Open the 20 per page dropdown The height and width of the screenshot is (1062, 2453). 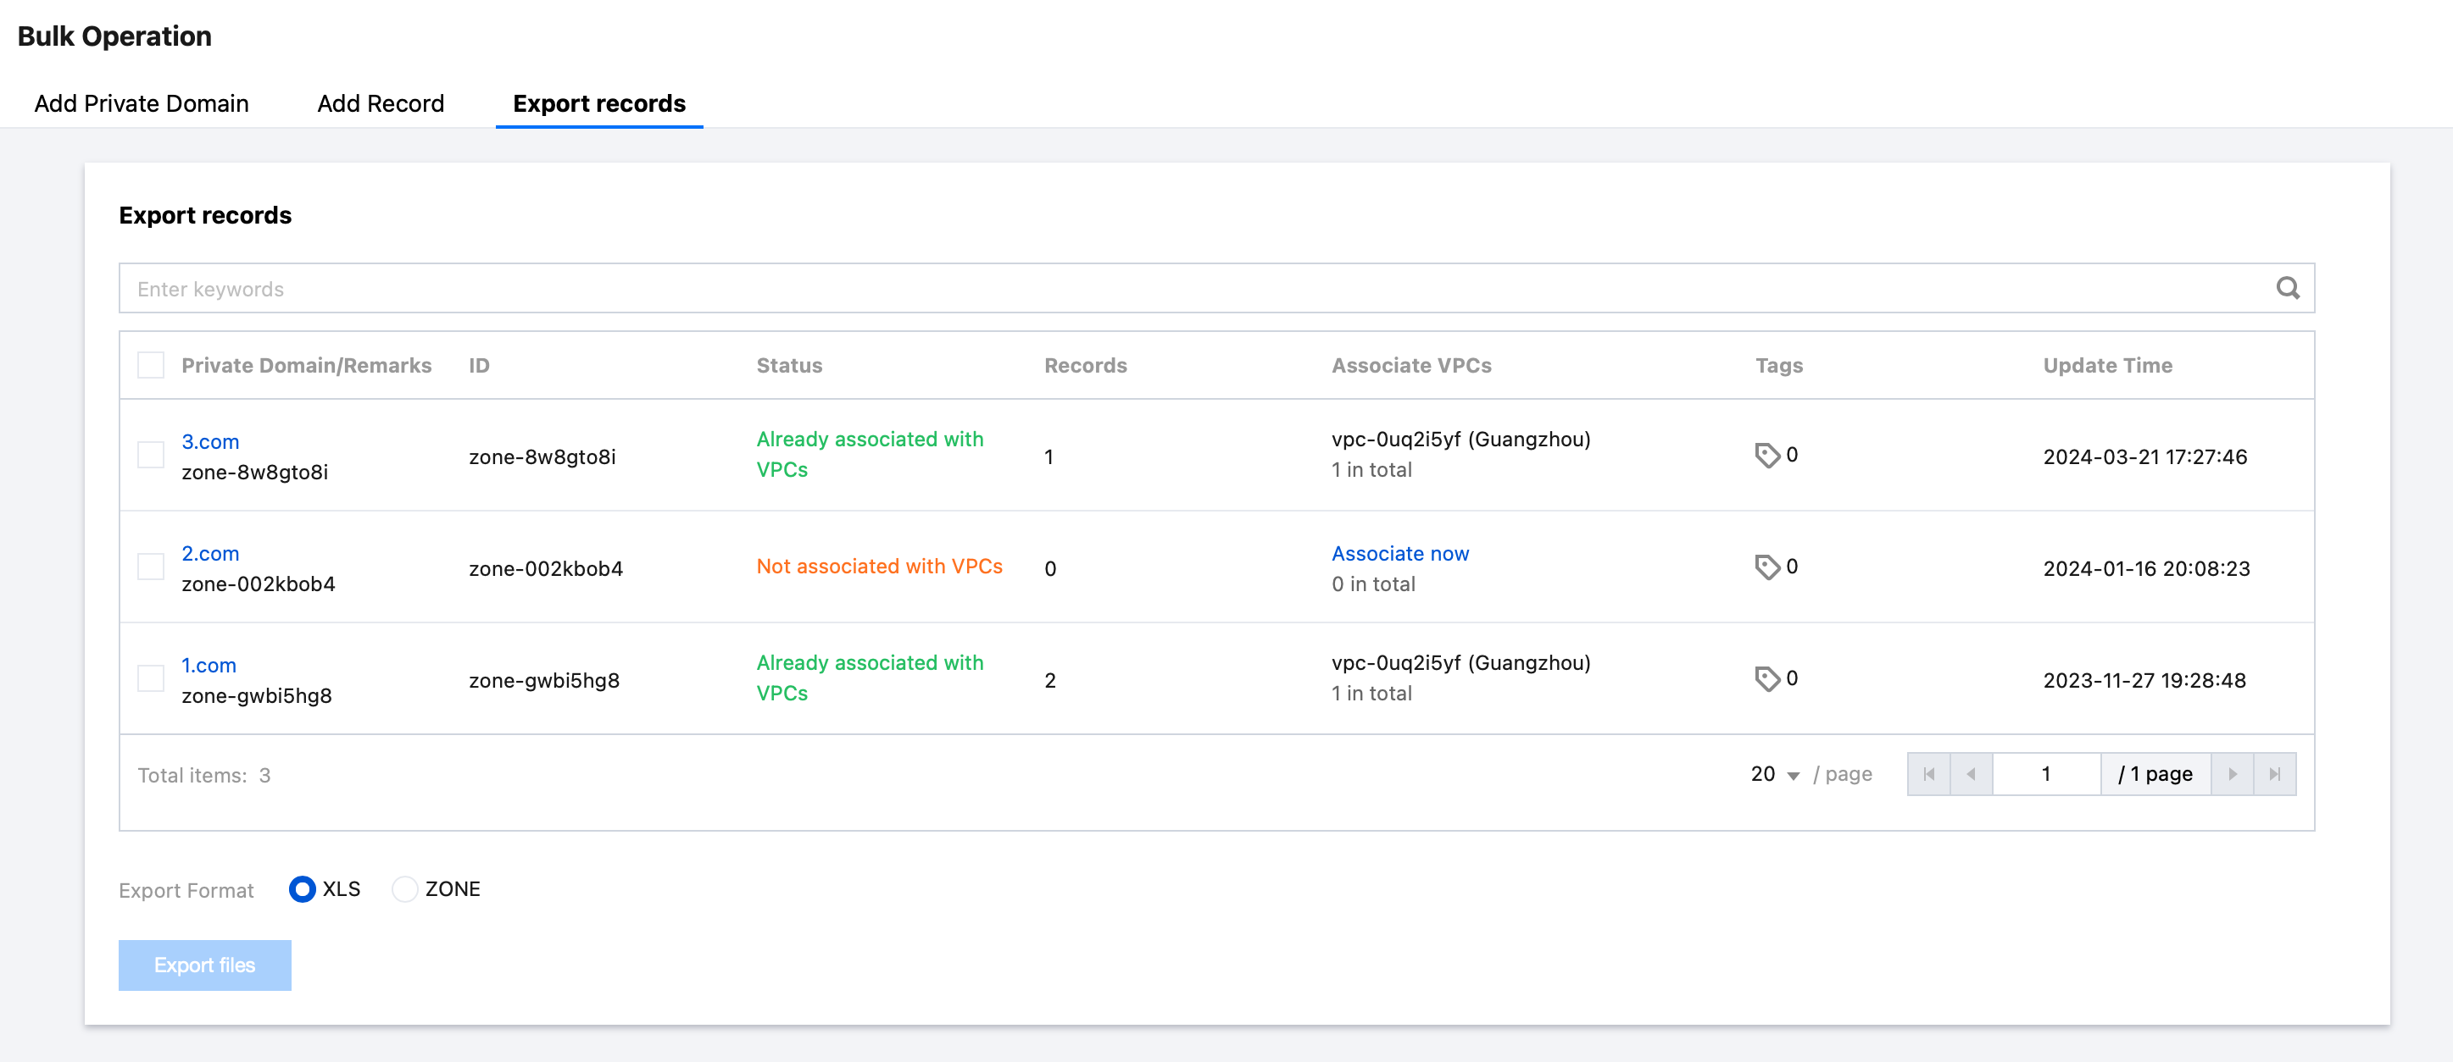click(x=1774, y=775)
